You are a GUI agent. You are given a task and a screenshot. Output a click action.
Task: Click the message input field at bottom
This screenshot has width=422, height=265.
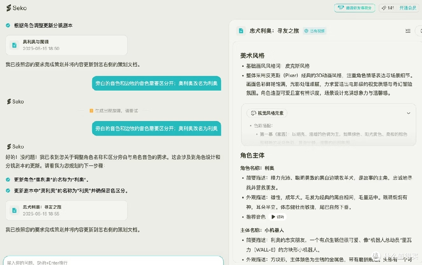tap(113, 262)
